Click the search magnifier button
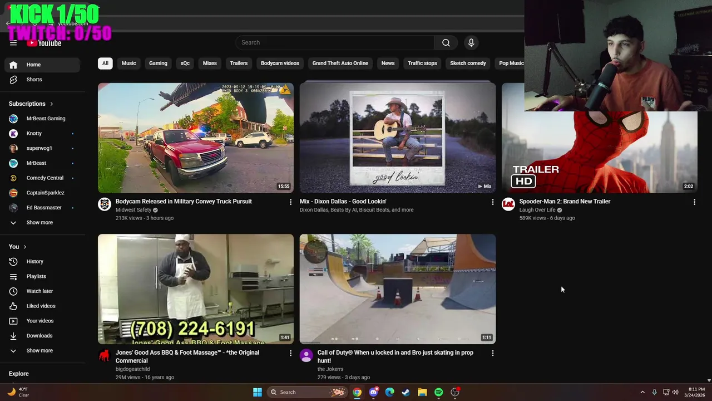Image resolution: width=712 pixels, height=401 pixels. point(446,43)
